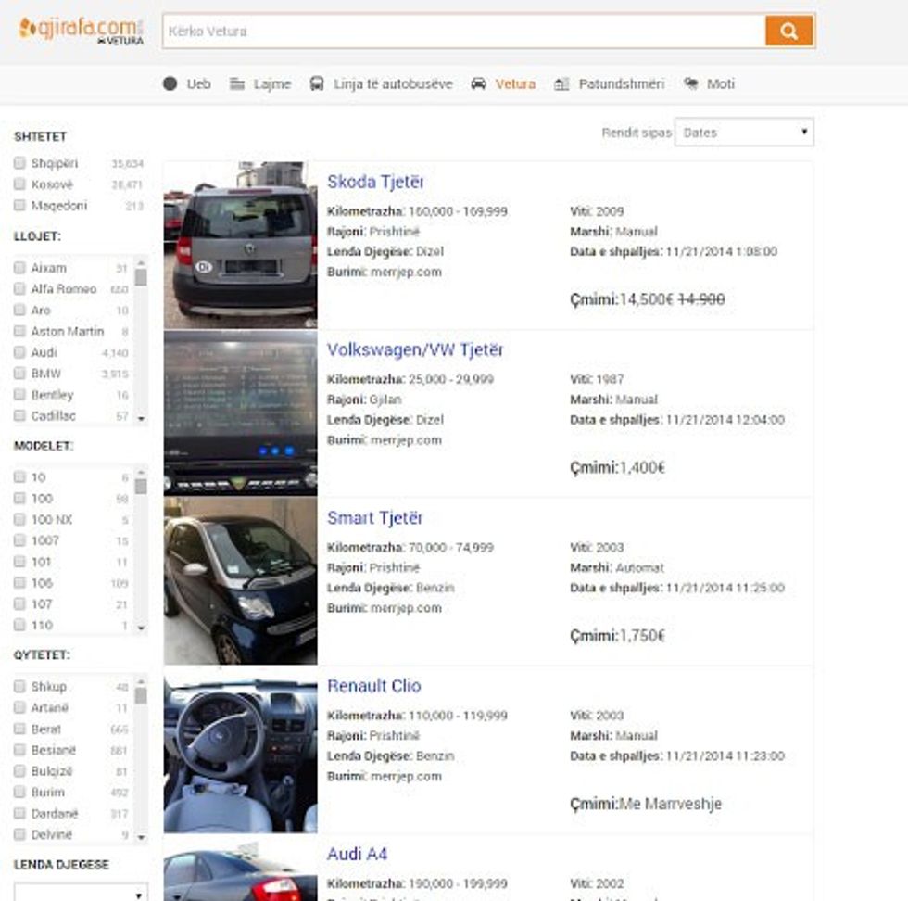The height and width of the screenshot is (901, 908).
Task: Go to the Moti tab
Action: [720, 84]
